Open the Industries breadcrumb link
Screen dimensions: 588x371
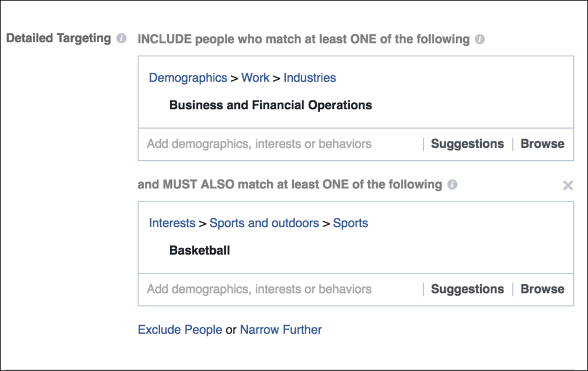pyautogui.click(x=310, y=77)
